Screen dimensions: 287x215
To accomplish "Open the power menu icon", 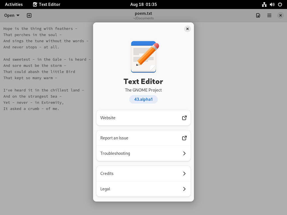I will coord(280,4).
